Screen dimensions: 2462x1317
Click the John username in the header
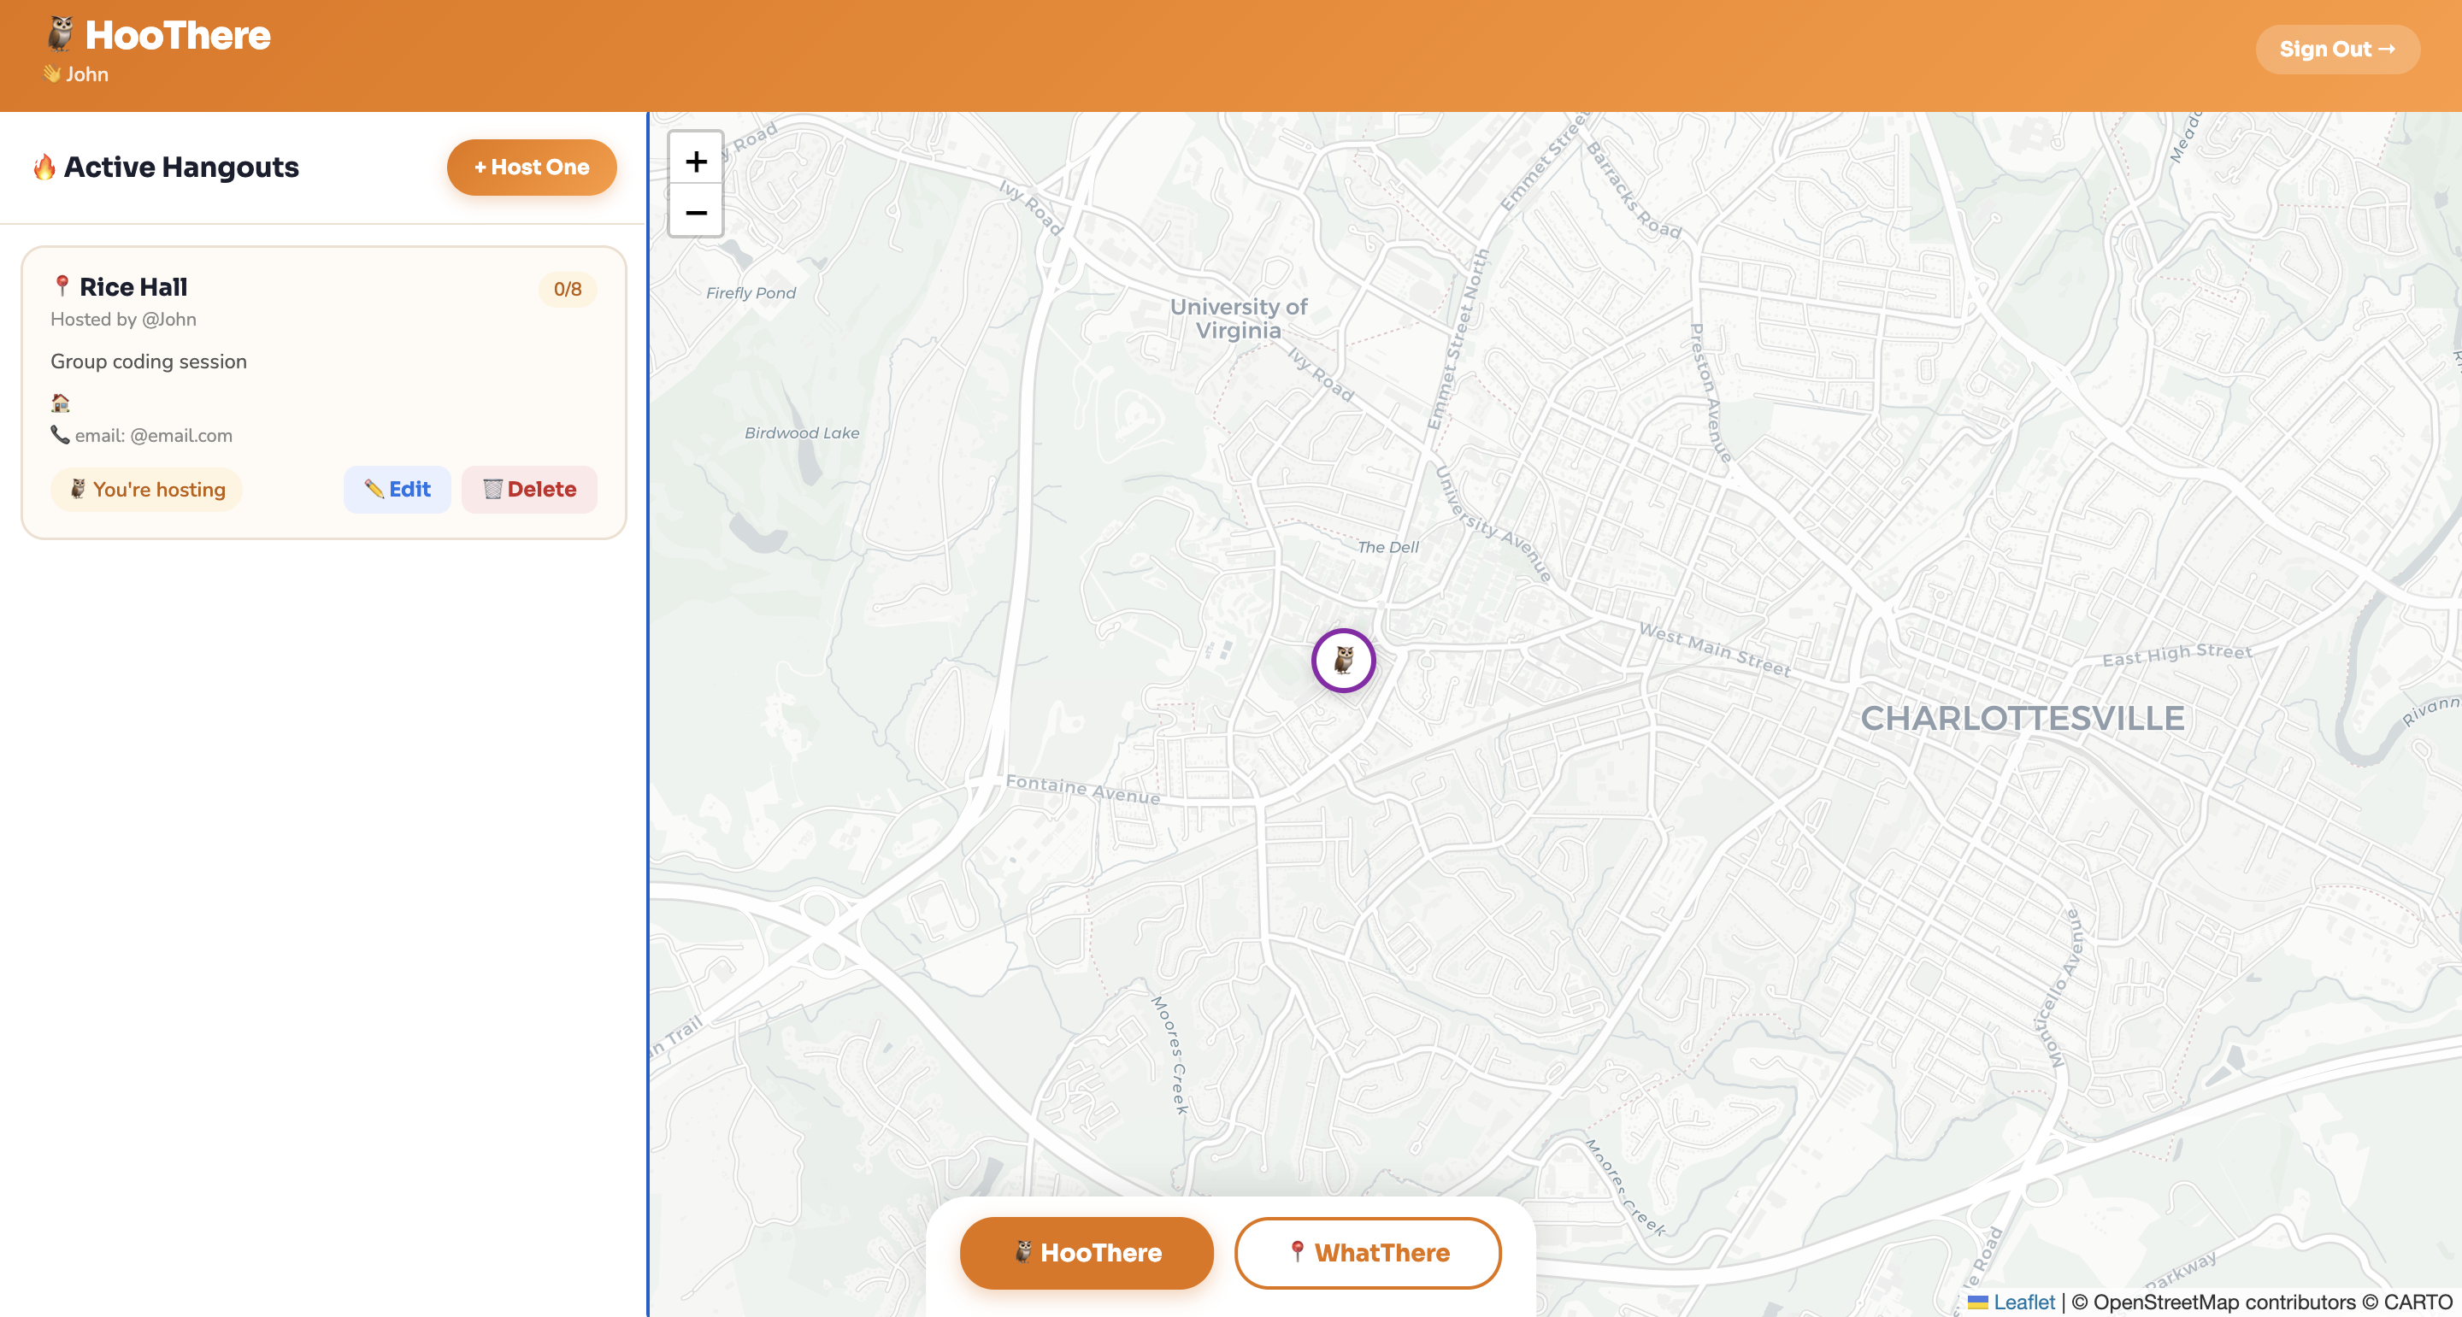86,74
